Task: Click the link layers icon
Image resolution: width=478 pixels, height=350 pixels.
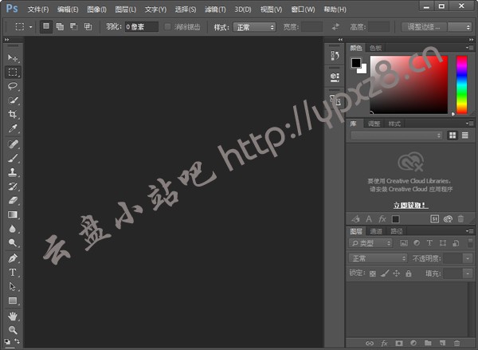Action: coord(370,344)
